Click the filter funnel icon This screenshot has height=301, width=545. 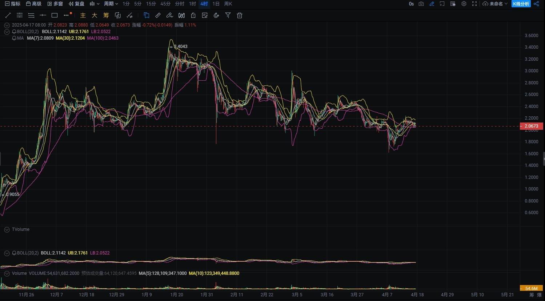[228, 15]
